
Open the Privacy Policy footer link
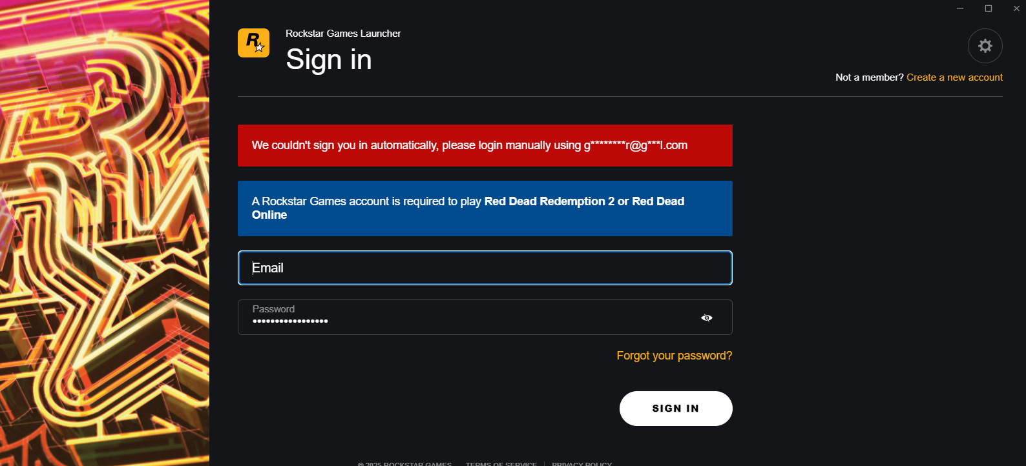[x=581, y=463]
